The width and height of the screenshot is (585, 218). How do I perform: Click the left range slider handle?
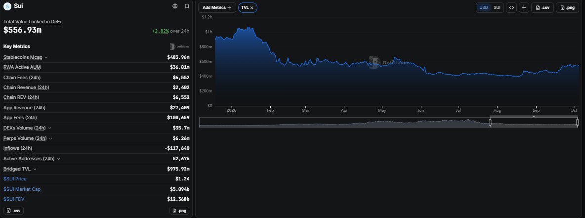[490, 123]
